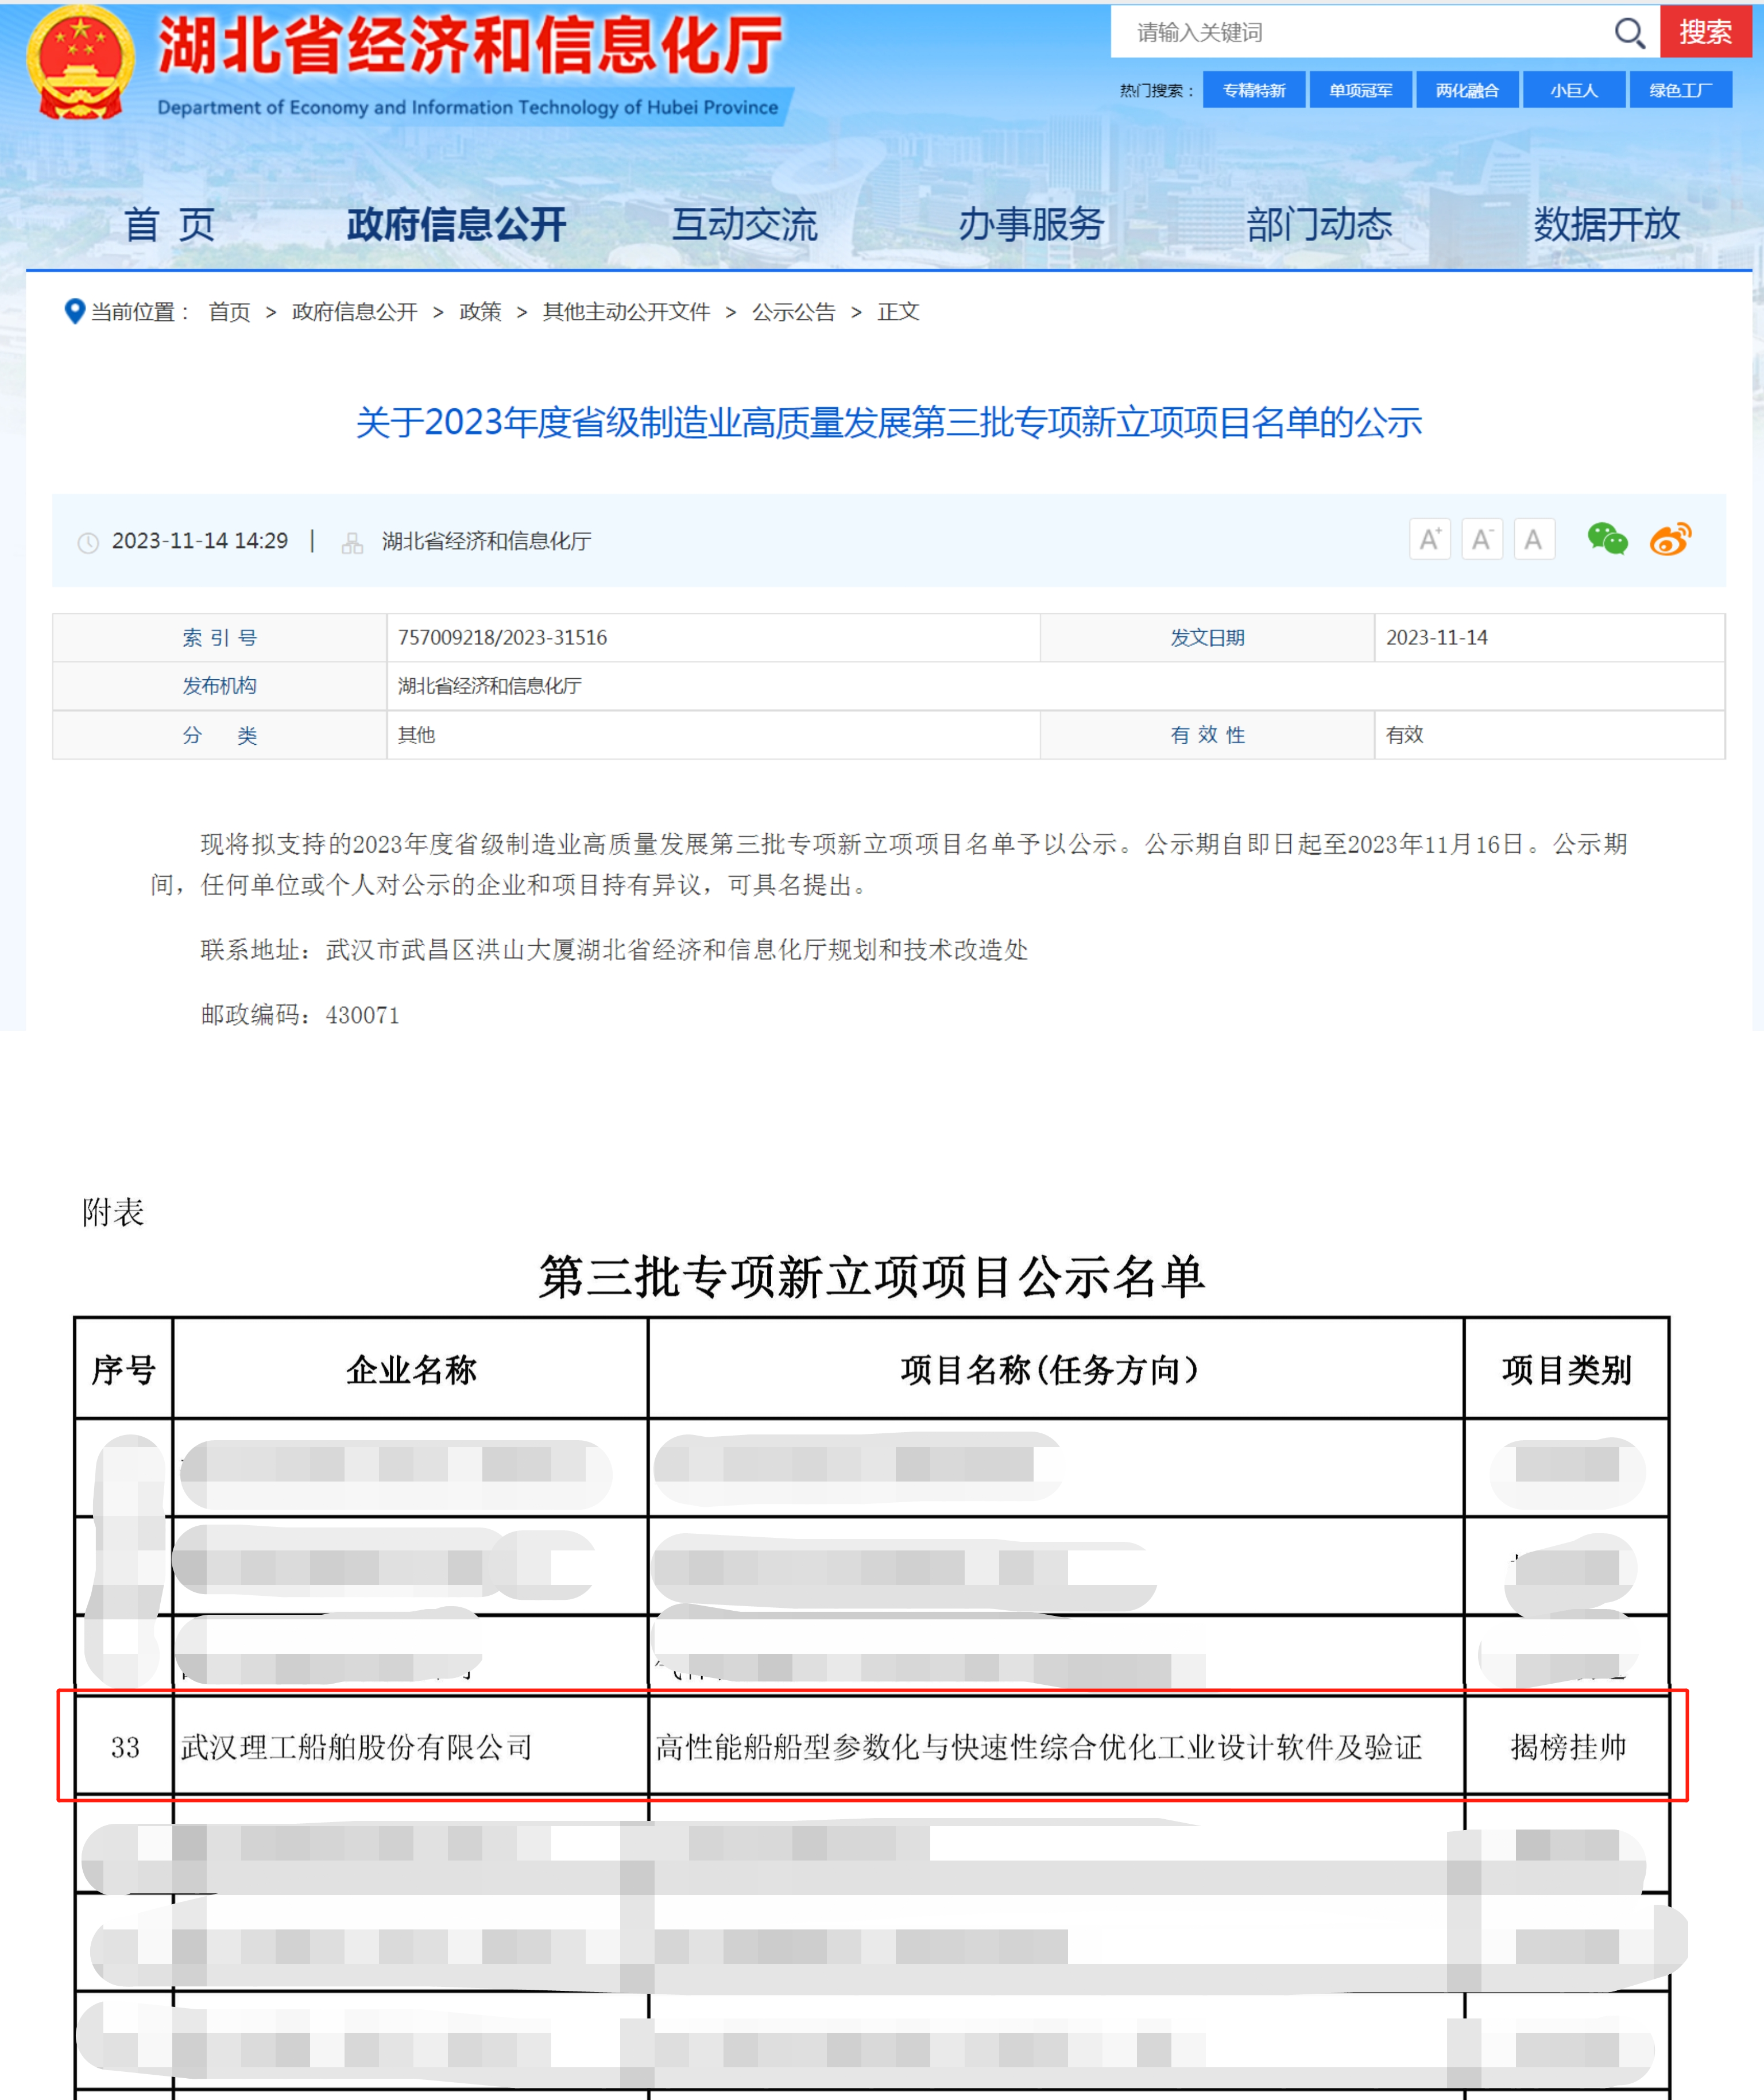Click the current-location pin icon

pos(74,311)
